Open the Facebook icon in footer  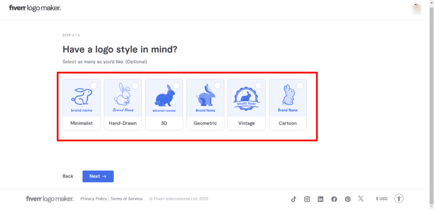tap(334, 199)
